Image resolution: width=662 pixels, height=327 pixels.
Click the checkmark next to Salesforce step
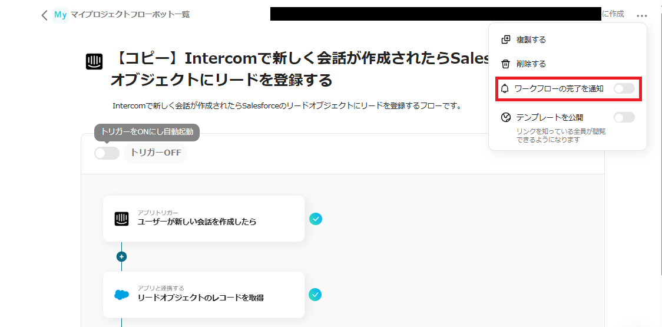tap(316, 295)
